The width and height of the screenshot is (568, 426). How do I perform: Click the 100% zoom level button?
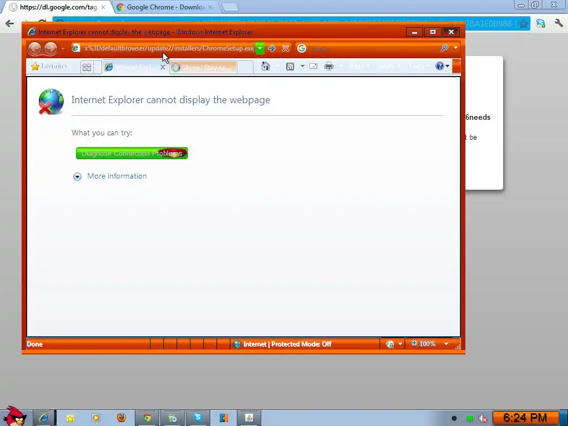click(x=423, y=344)
